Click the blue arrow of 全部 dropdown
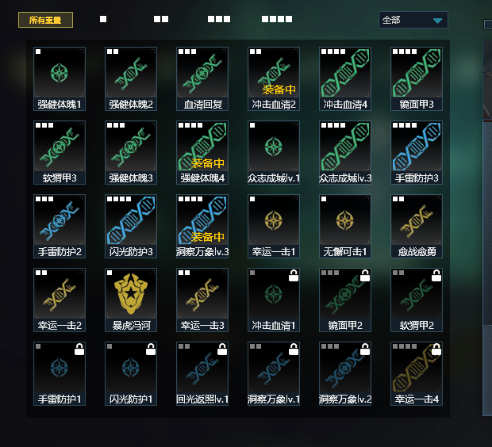This screenshot has width=492, height=447. pos(437,21)
